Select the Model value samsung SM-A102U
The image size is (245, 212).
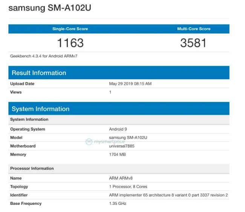tap(128, 138)
